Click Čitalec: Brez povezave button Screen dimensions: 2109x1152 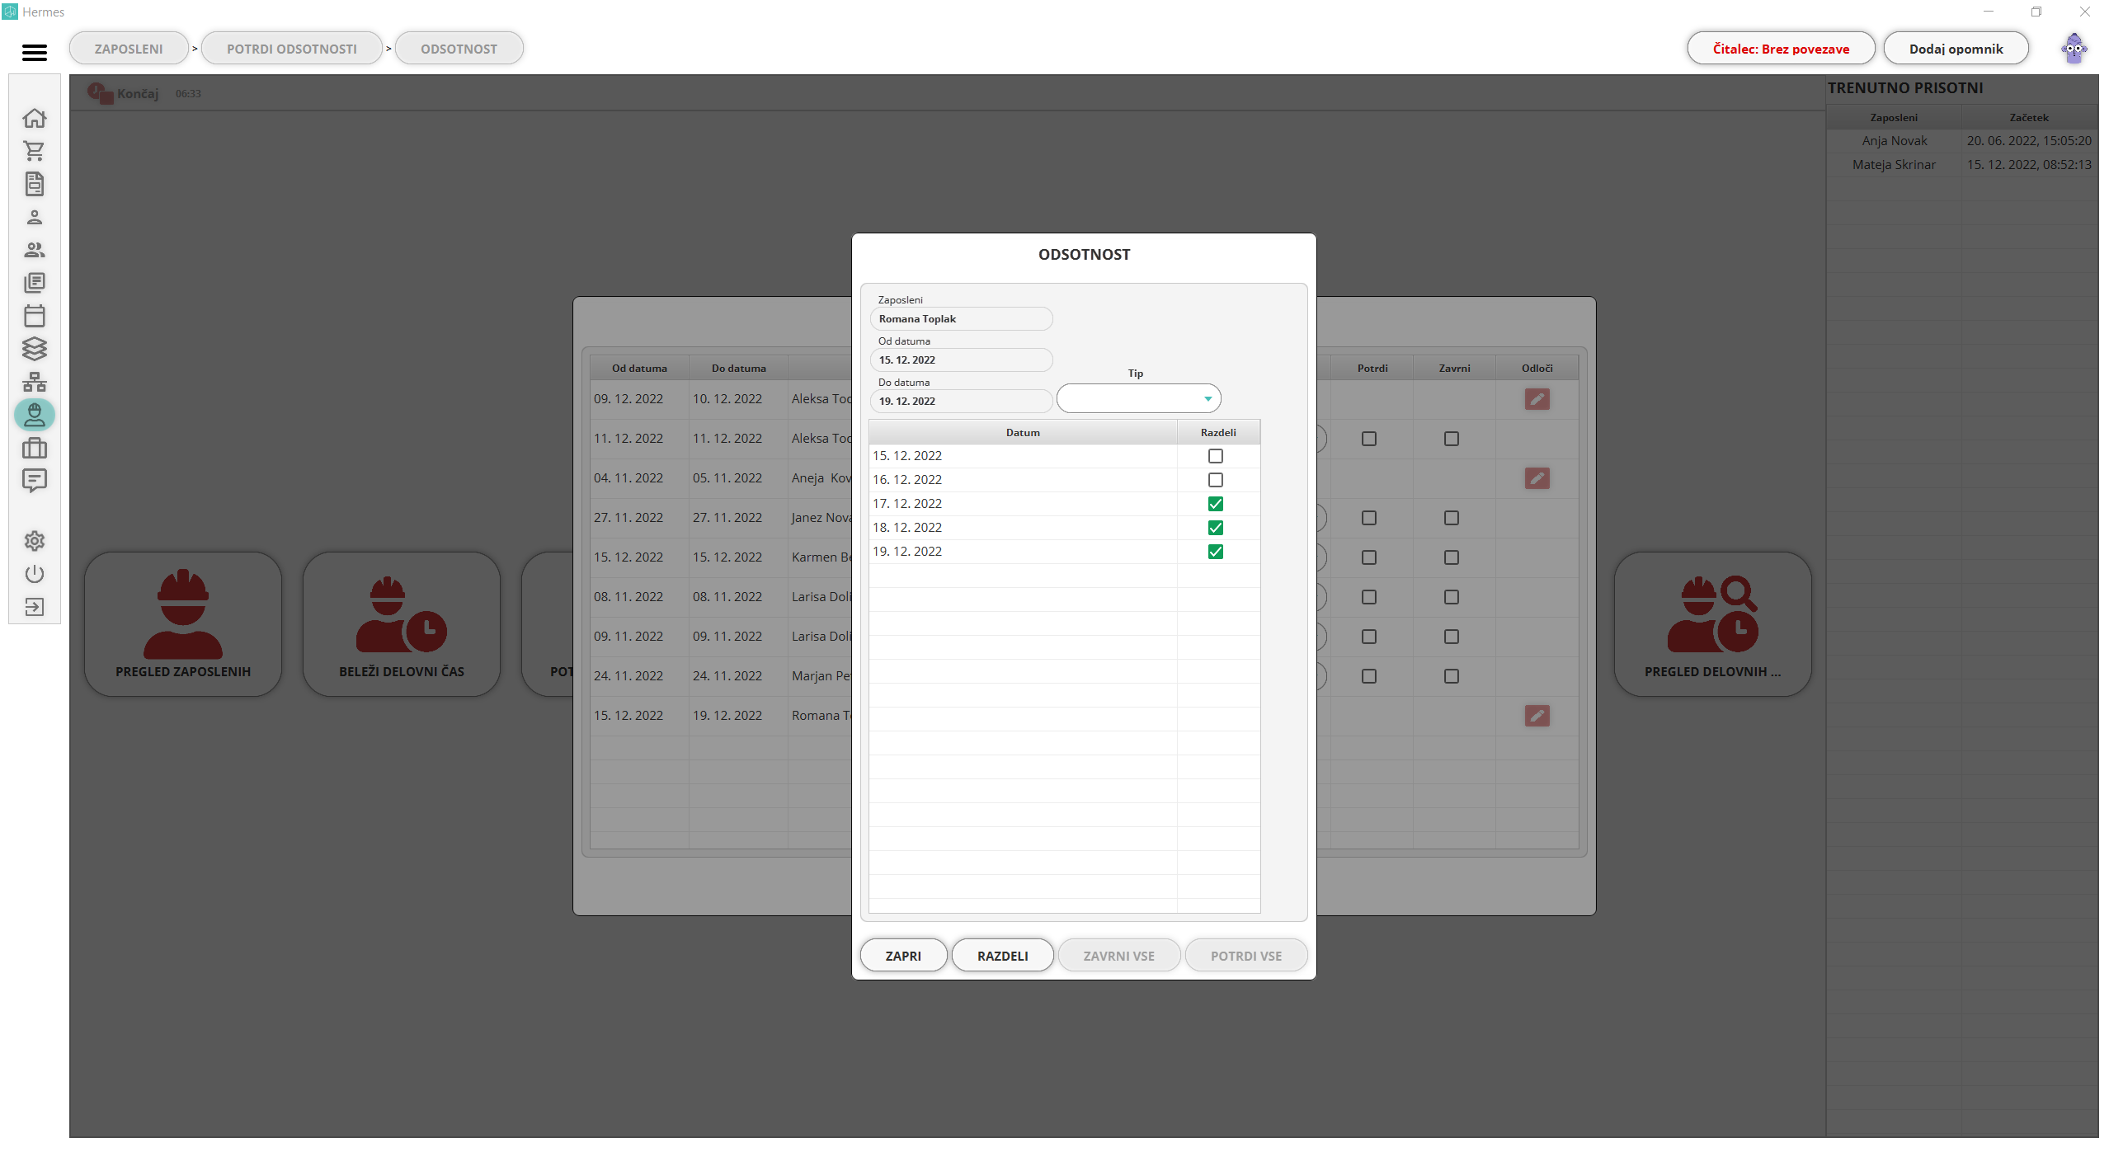1781,49
